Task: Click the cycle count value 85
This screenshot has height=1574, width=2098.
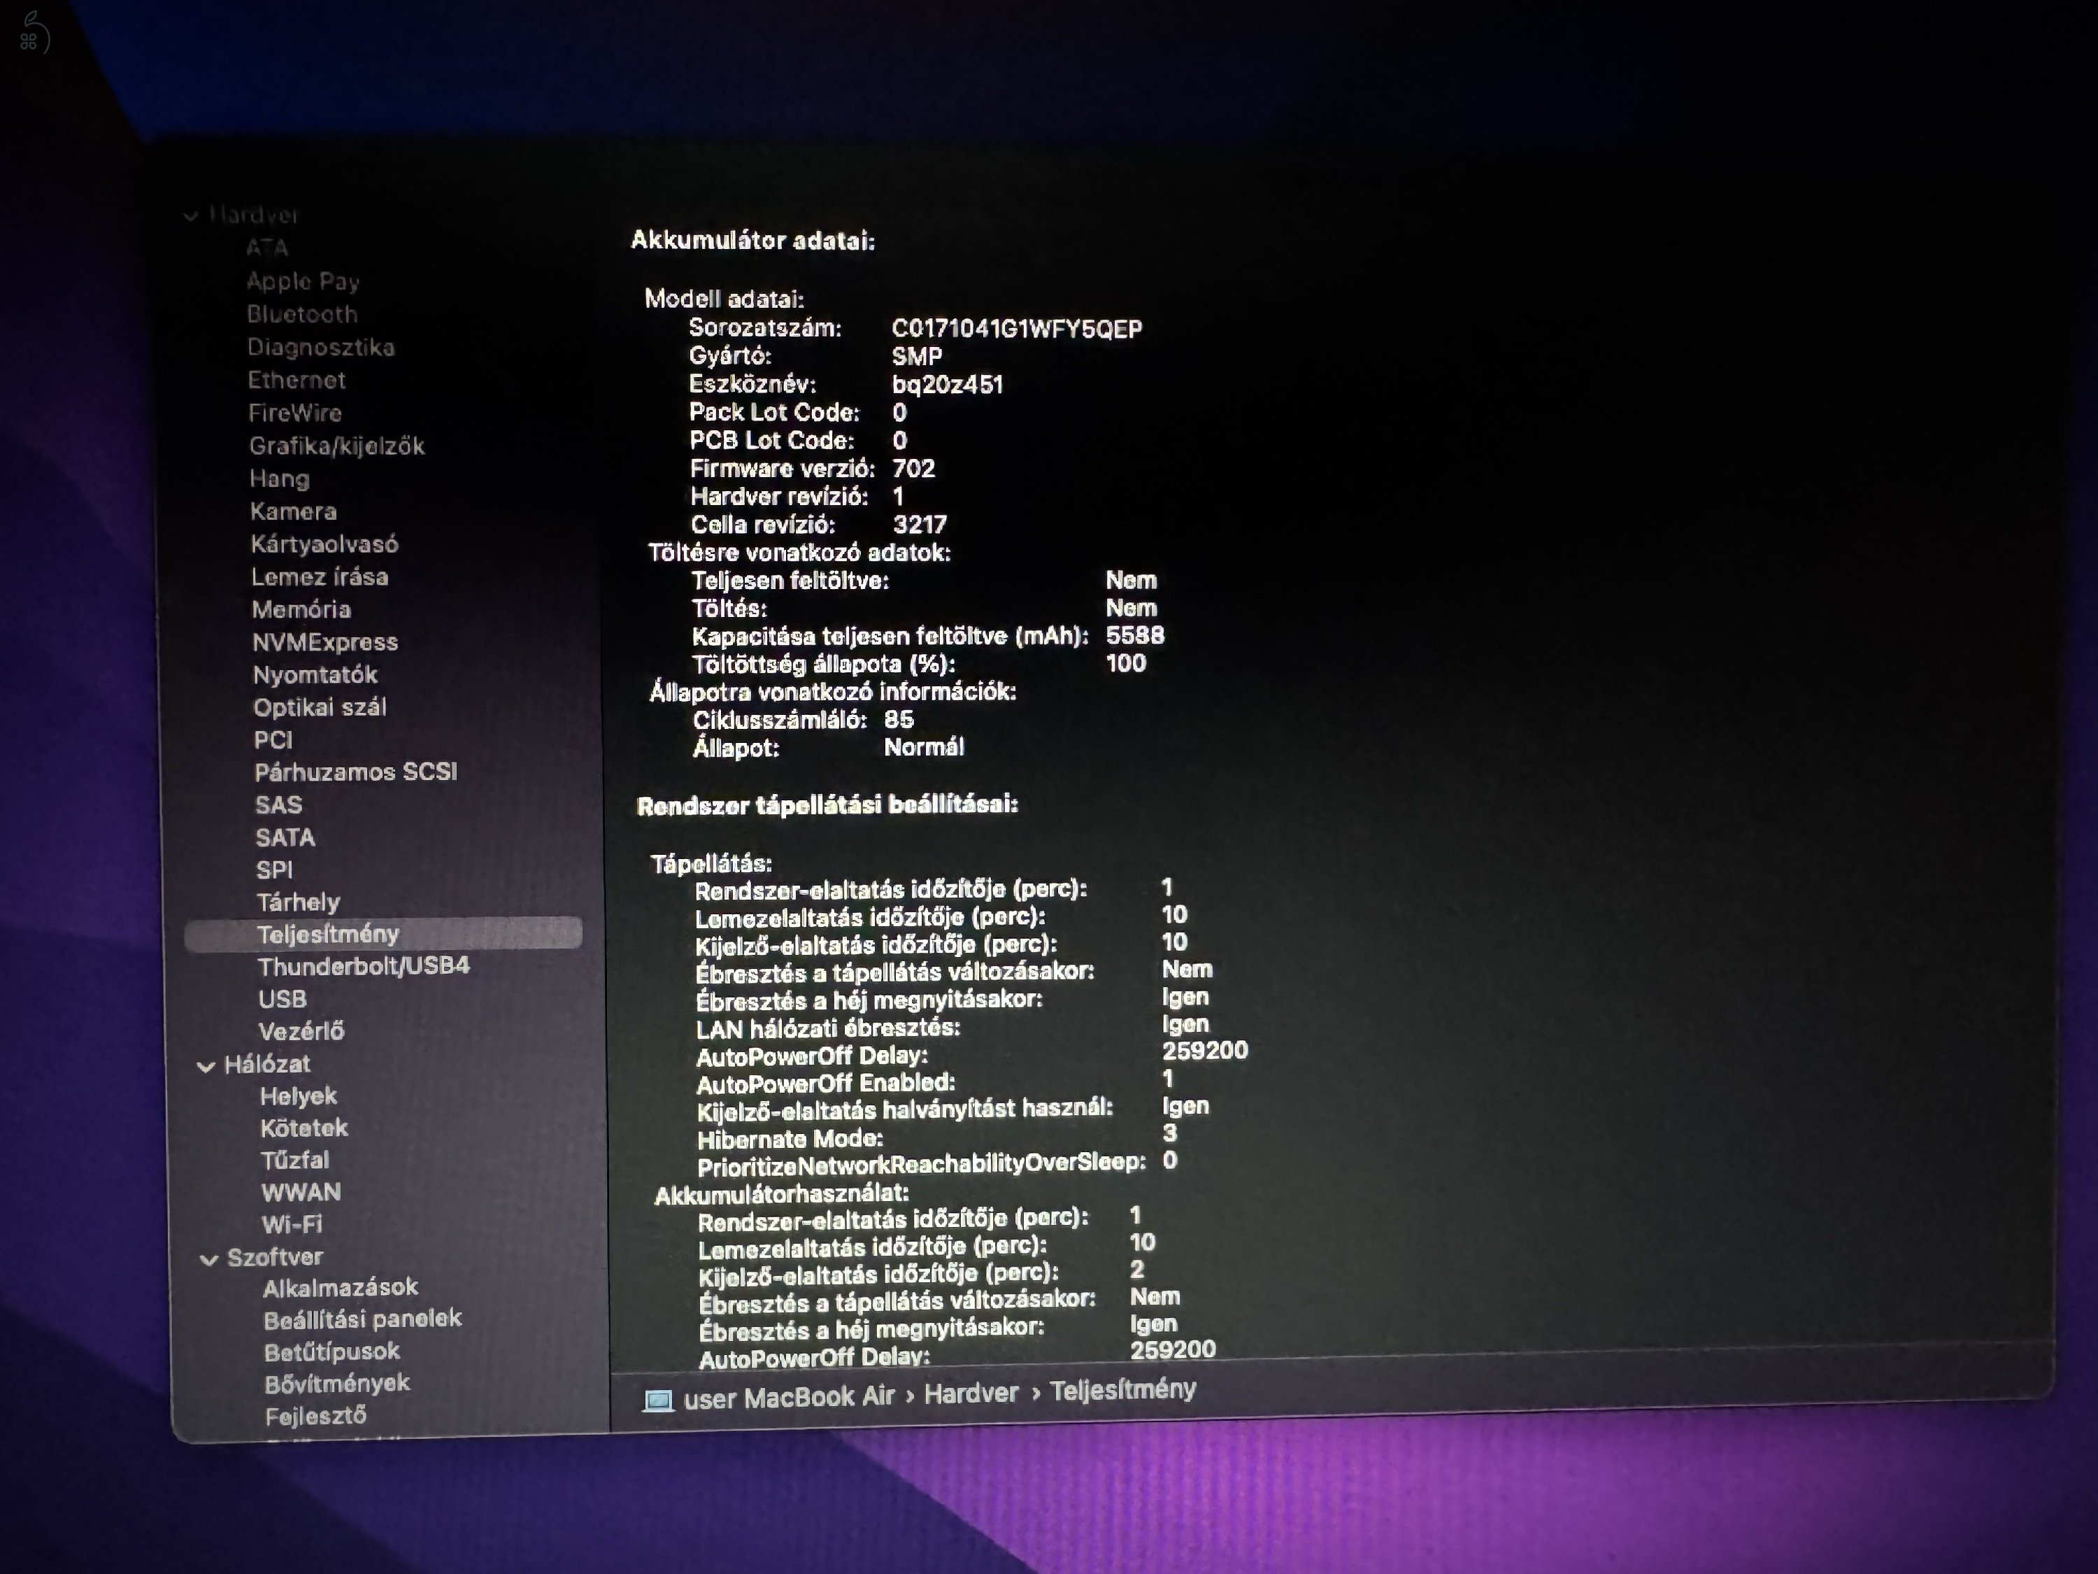Action: click(898, 719)
